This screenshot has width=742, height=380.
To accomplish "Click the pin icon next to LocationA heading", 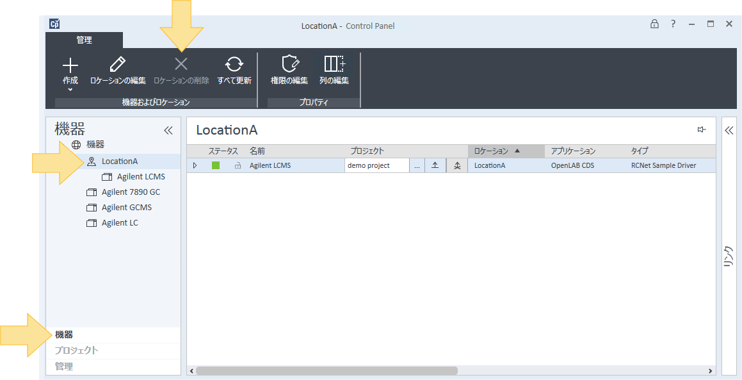I will click(702, 130).
